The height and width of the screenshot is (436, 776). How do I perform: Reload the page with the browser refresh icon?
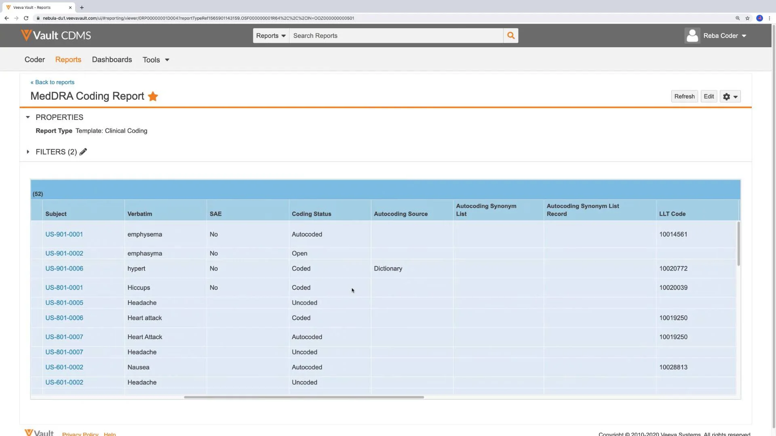point(26,18)
